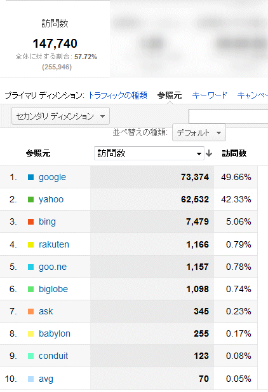This screenshot has height=392, width=268.
Task: Click the 0.08% share for conduit
Action: point(239,356)
